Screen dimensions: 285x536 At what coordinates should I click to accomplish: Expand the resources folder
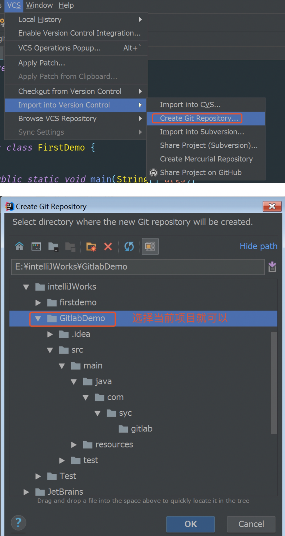click(x=74, y=445)
